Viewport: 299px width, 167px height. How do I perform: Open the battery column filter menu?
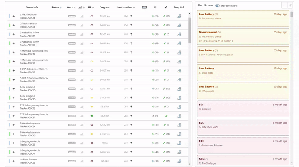pos(93,7)
